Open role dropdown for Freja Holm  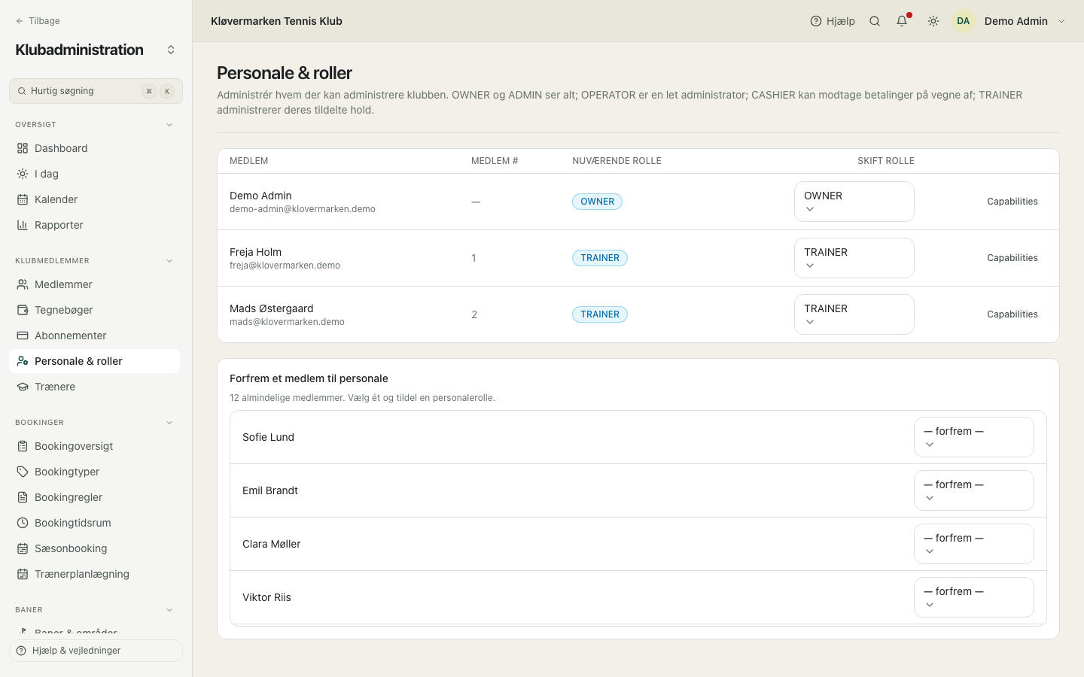(854, 258)
